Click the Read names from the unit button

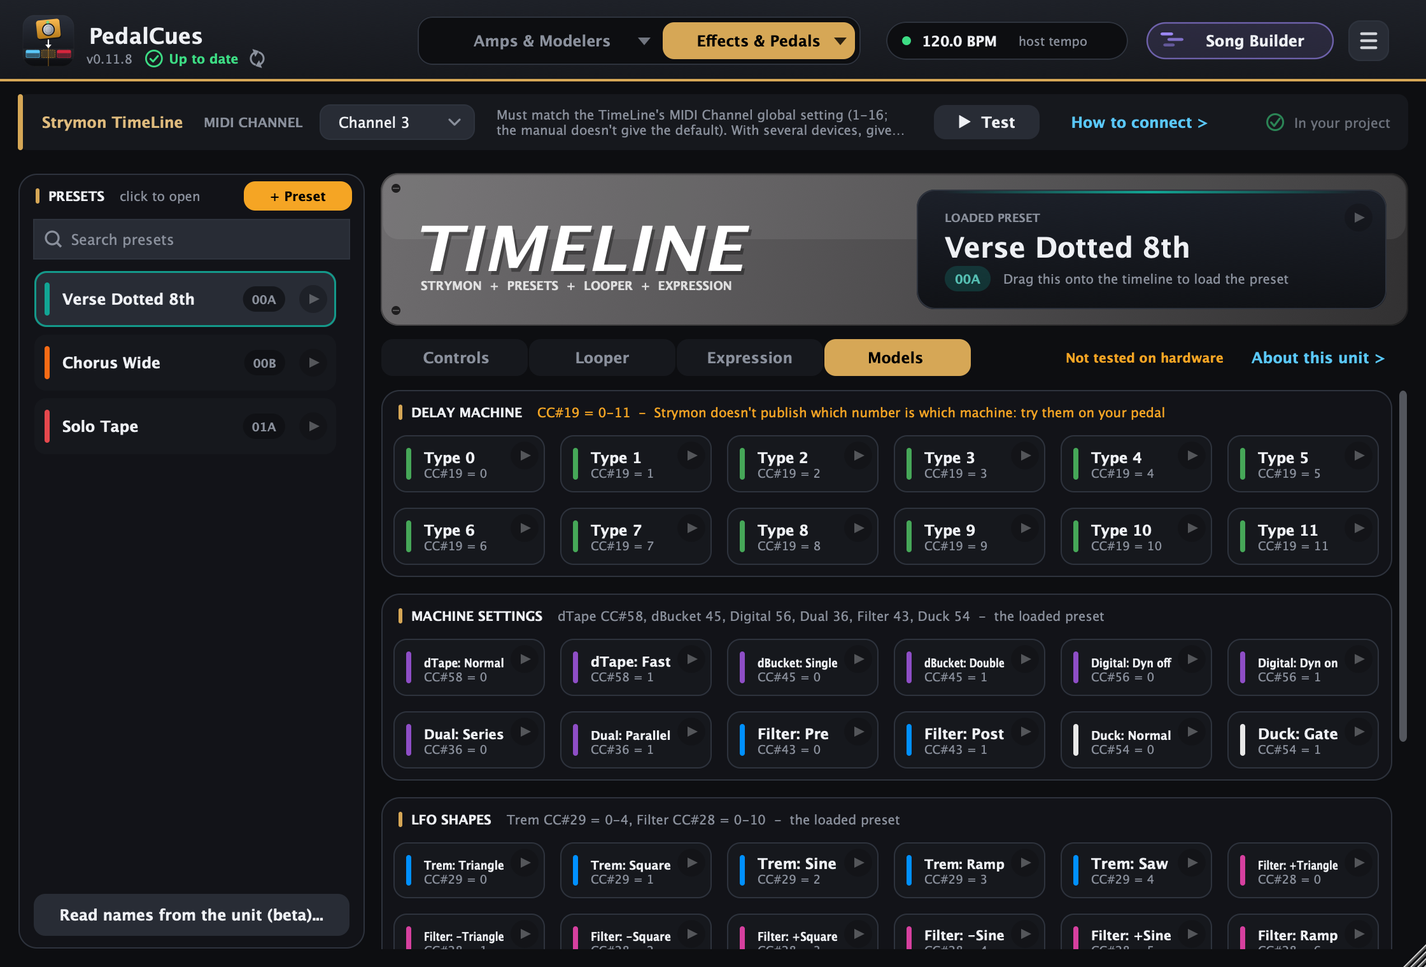[x=192, y=915]
